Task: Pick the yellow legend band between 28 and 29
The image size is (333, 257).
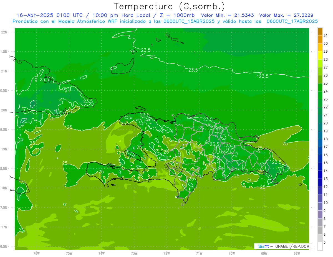Action: tap(320, 55)
